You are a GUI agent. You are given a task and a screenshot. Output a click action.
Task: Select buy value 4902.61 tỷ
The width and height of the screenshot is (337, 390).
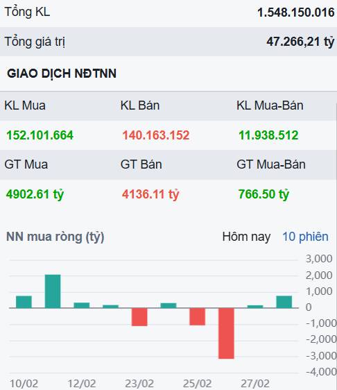pyautogui.click(x=35, y=194)
